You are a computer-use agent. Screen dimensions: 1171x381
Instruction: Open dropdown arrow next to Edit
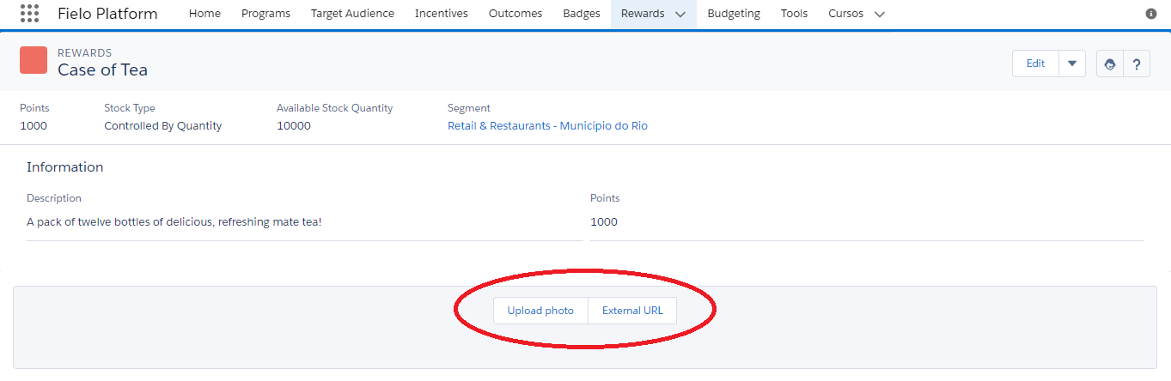click(x=1072, y=63)
